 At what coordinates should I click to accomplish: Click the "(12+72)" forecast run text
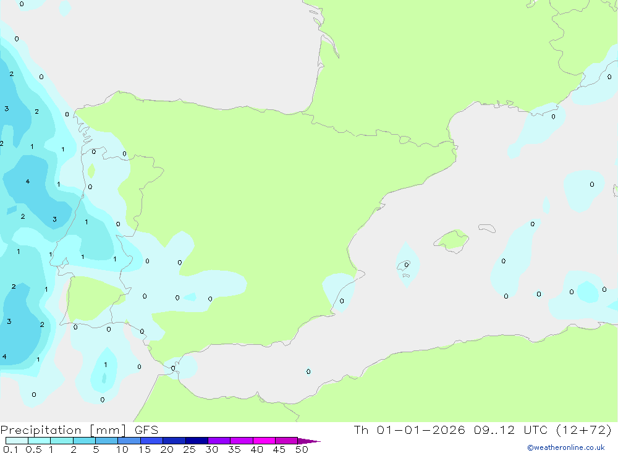[584, 430]
